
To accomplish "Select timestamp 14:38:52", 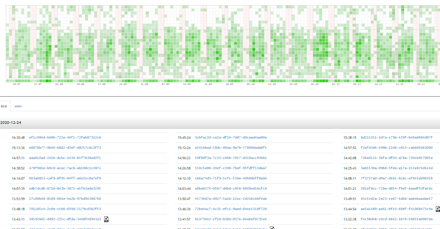I will [x=18, y=168].
